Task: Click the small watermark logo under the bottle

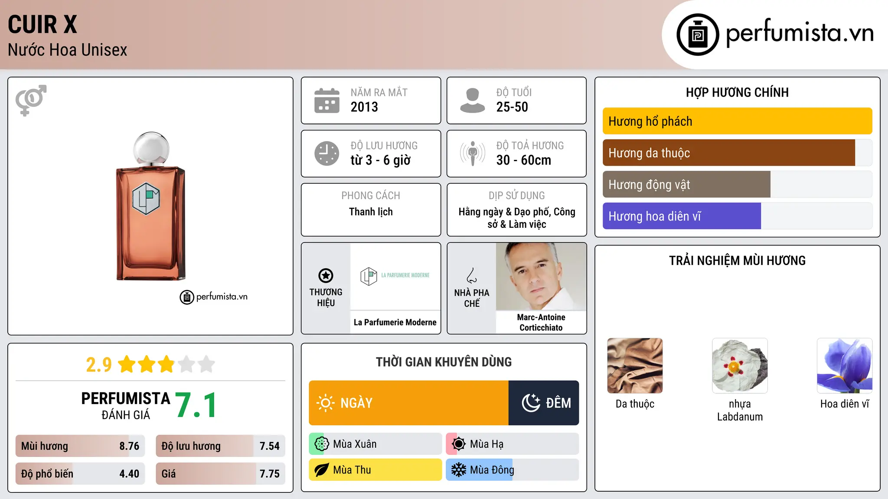Action: pyautogui.click(x=187, y=297)
